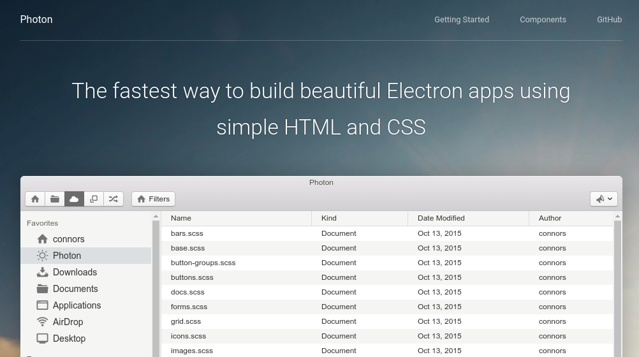
Task: Select the bars.scss file name
Action: 187,233
